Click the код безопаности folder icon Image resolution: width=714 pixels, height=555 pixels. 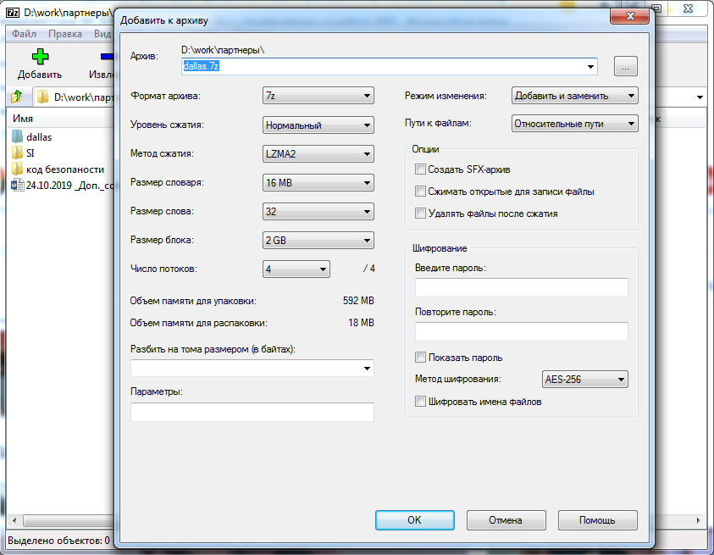point(17,169)
